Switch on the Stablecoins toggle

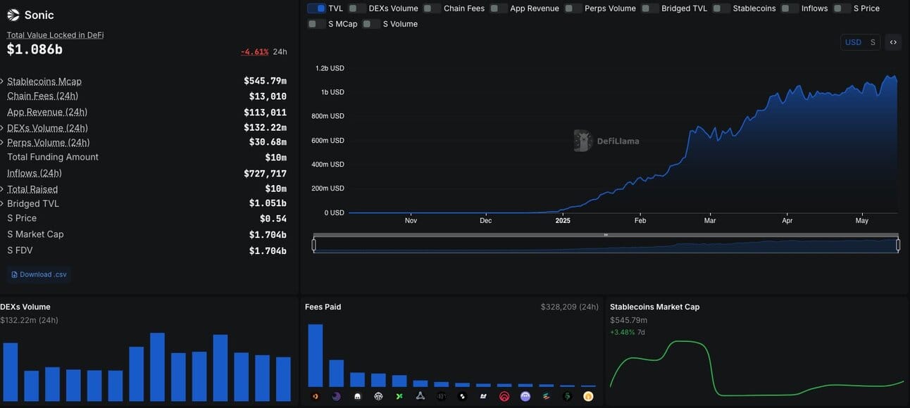click(721, 8)
